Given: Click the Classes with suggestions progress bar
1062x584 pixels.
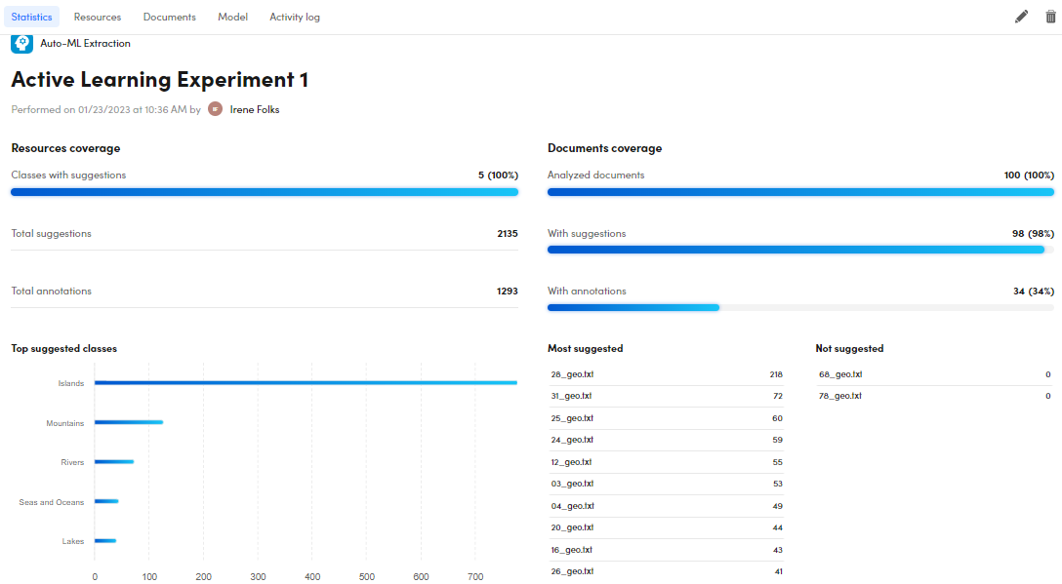Looking at the screenshot, I should point(264,192).
